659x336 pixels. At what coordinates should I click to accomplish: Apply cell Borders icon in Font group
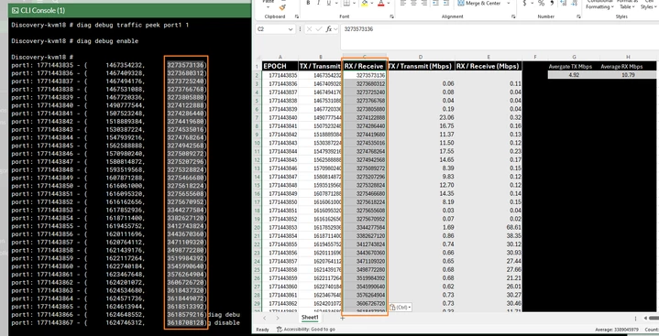pos(346,4)
